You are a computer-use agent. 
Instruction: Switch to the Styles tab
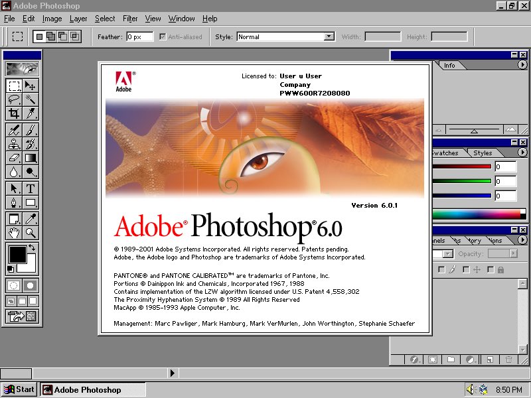click(483, 153)
